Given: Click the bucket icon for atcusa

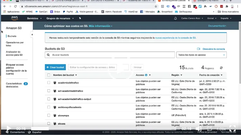Looking at the screenshot, I should click(x=55, y=124).
